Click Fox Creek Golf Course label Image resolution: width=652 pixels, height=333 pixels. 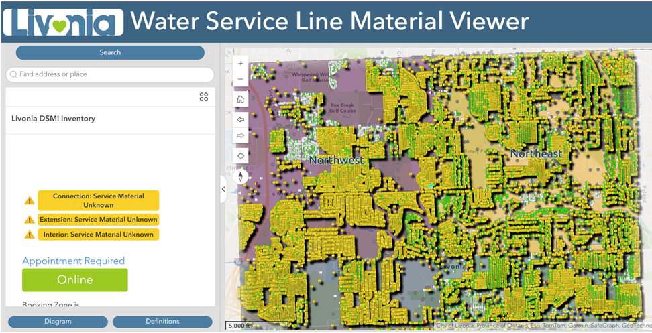pyautogui.click(x=342, y=108)
